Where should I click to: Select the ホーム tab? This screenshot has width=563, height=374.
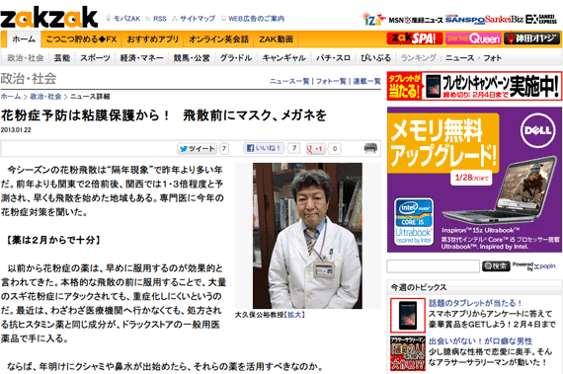click(24, 39)
